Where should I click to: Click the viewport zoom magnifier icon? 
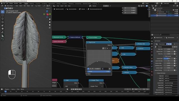[x=50, y=19]
